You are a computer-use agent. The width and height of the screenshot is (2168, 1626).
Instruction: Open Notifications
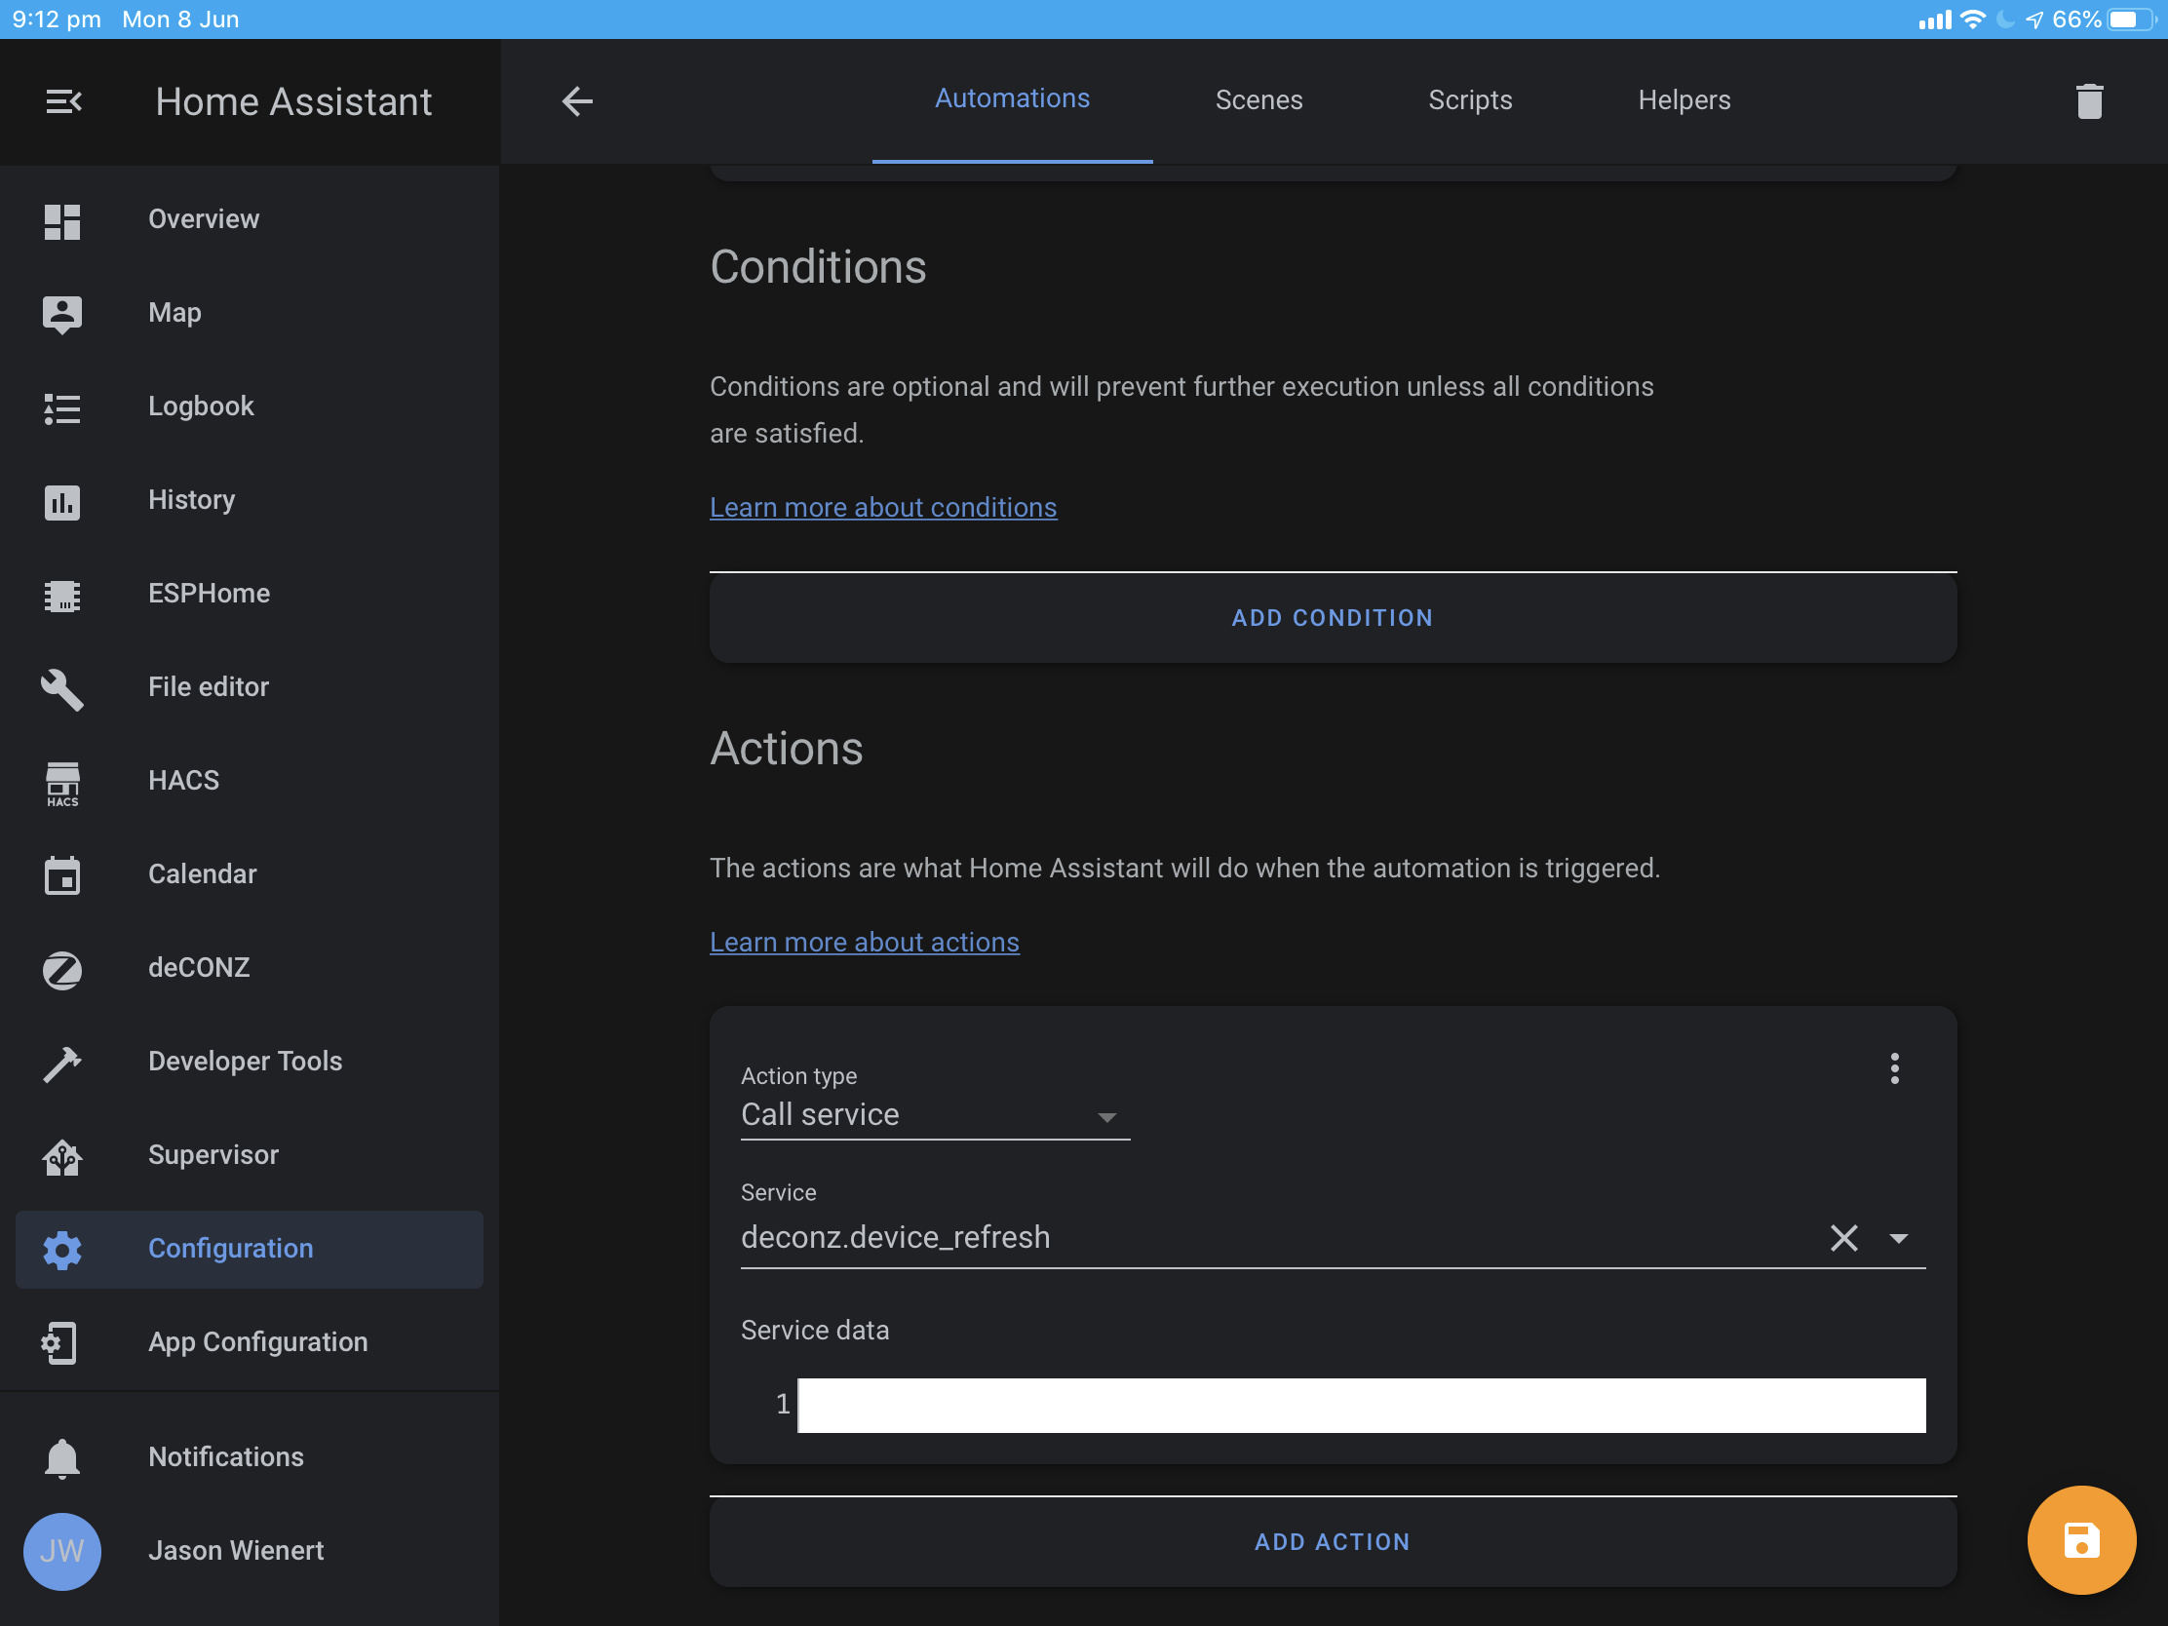click(224, 1456)
